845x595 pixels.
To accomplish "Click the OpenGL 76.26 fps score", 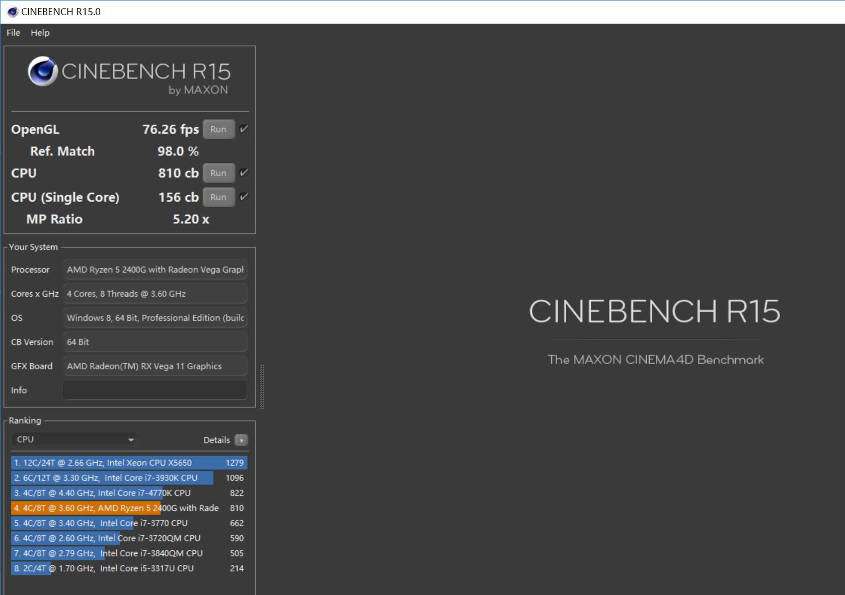I will click(171, 129).
